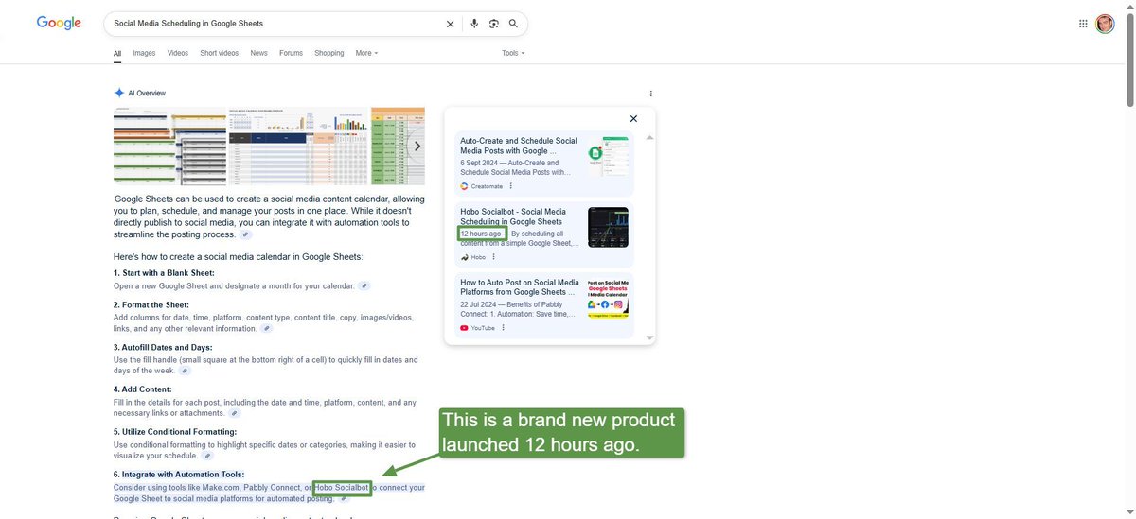
Task: Click the '1. Start with a Blank Sheet:' heading
Action: pos(164,273)
